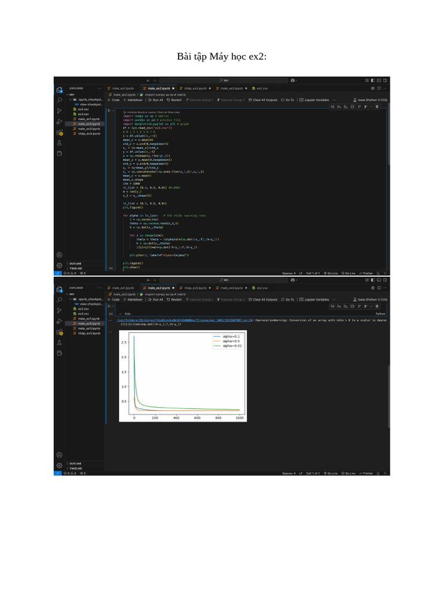This screenshot has width=444, height=593.
Task: Open Run and Debug icon in top screenshot
Action: point(60,122)
